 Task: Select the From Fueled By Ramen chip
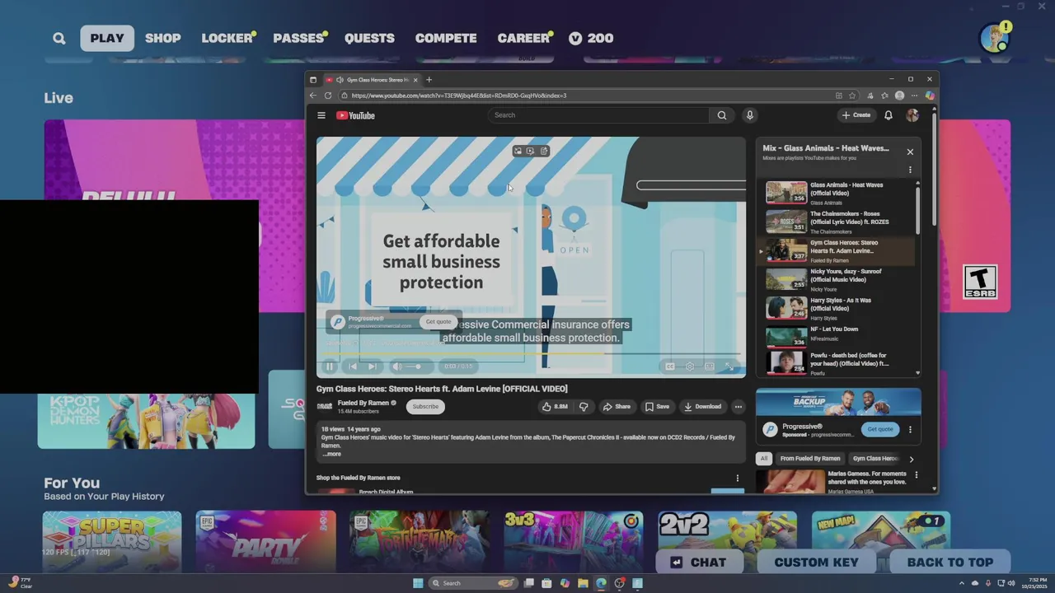click(x=810, y=459)
